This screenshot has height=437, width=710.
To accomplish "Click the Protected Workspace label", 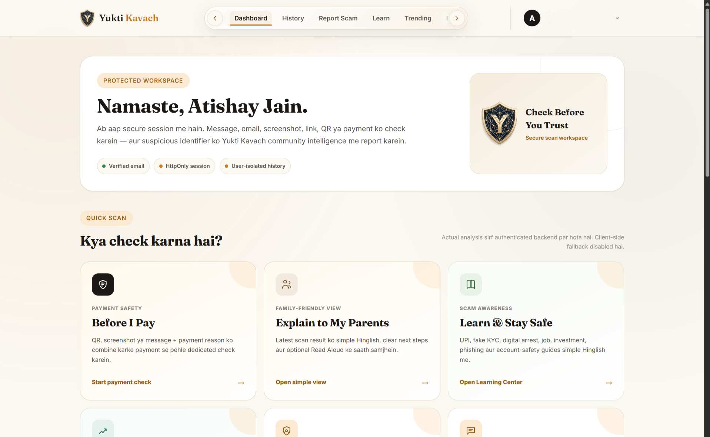I will 143,81.
